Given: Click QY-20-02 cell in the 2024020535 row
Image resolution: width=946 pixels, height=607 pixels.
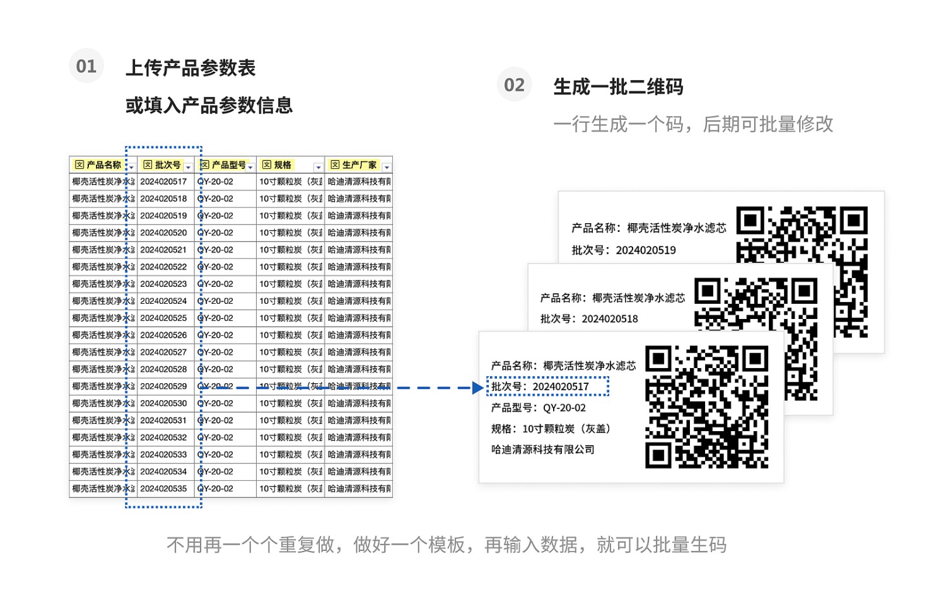Looking at the screenshot, I should [225, 488].
